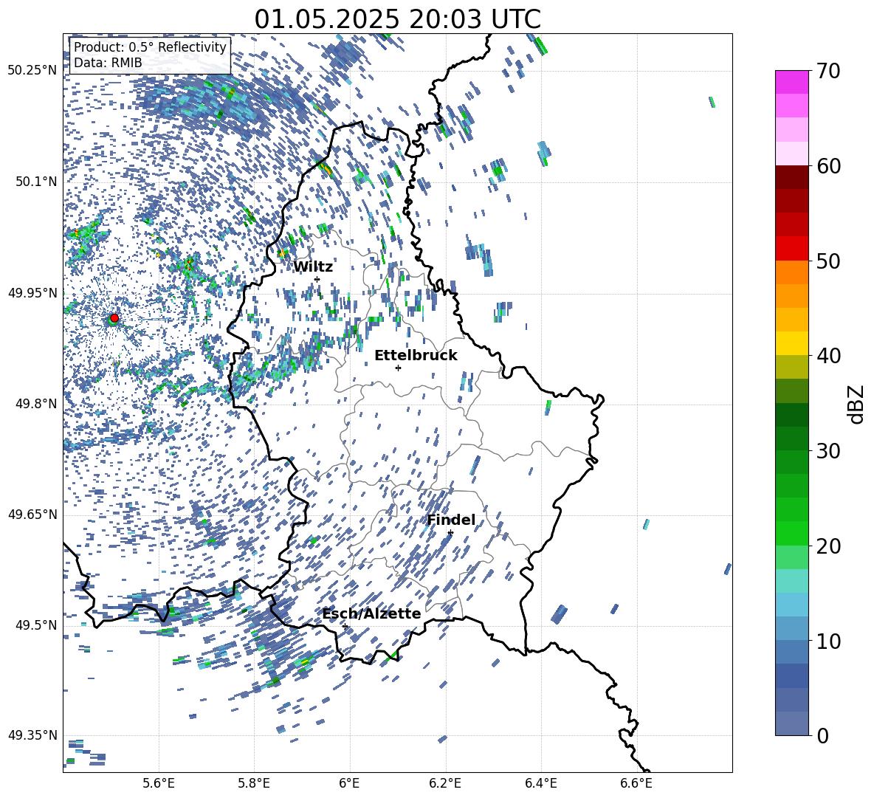874x798 pixels.
Task: Click the 'Data: RMIB' text
Action: coord(108,63)
